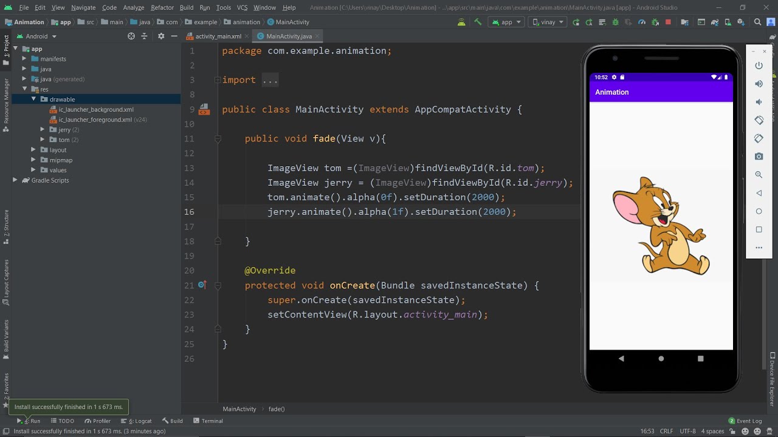Click the Project Structure folder icon
The image size is (778, 437).
point(685,22)
